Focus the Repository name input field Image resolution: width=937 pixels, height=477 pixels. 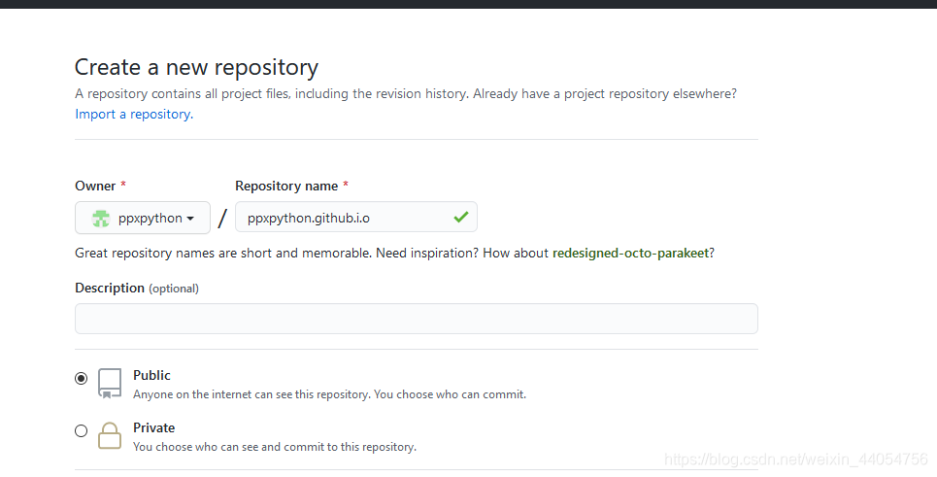(356, 217)
